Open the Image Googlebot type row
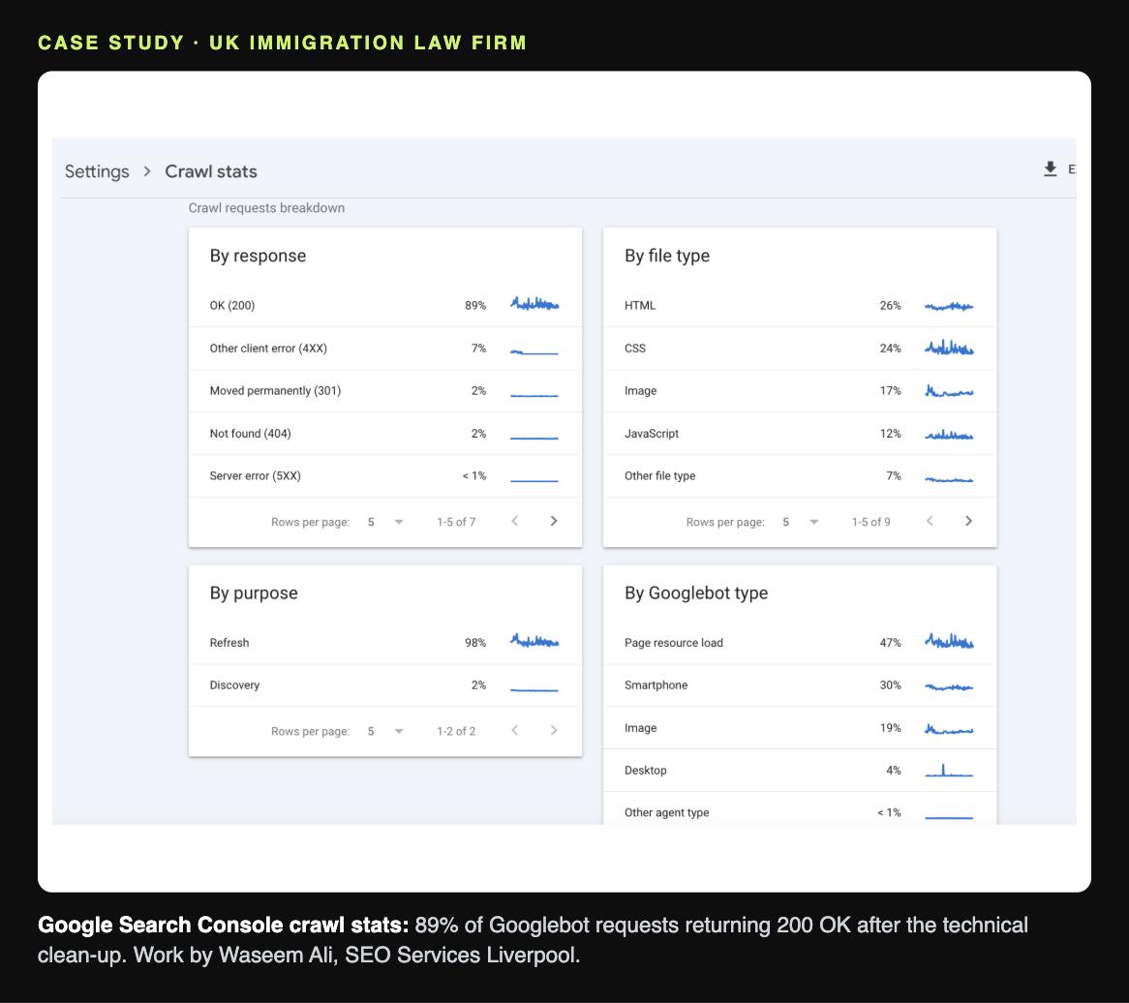 [800, 728]
